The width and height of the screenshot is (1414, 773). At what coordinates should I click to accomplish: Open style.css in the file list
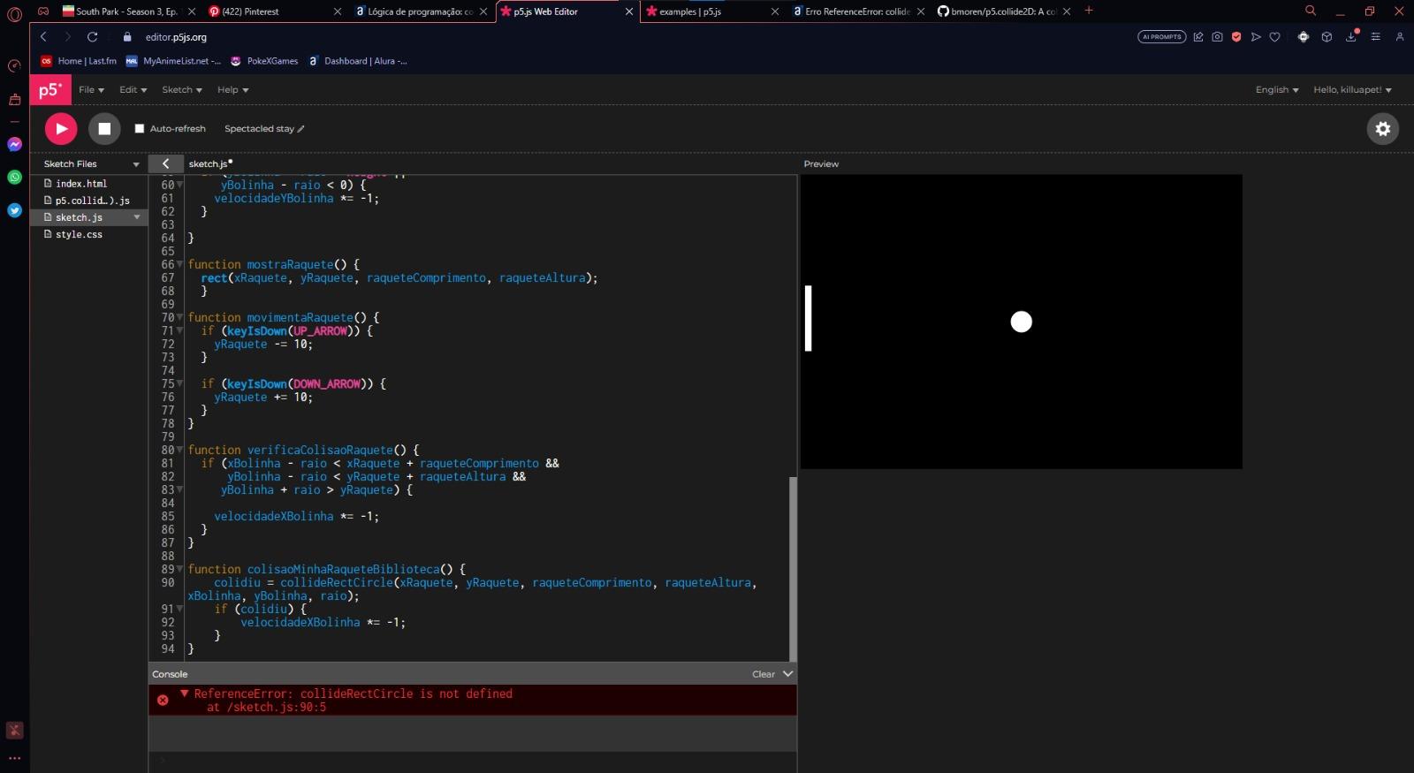click(x=79, y=235)
